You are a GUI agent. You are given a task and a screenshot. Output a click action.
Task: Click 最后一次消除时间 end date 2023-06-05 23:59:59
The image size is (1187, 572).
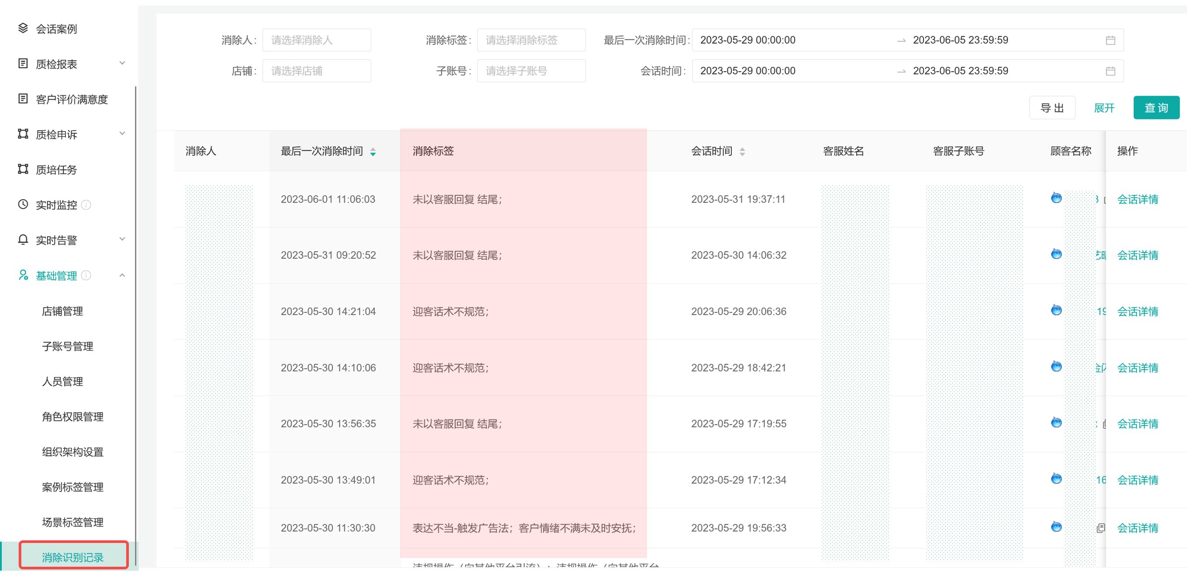[960, 40]
